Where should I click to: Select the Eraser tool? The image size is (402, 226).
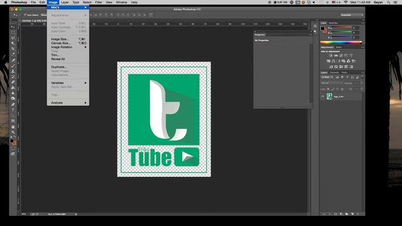pos(13,82)
